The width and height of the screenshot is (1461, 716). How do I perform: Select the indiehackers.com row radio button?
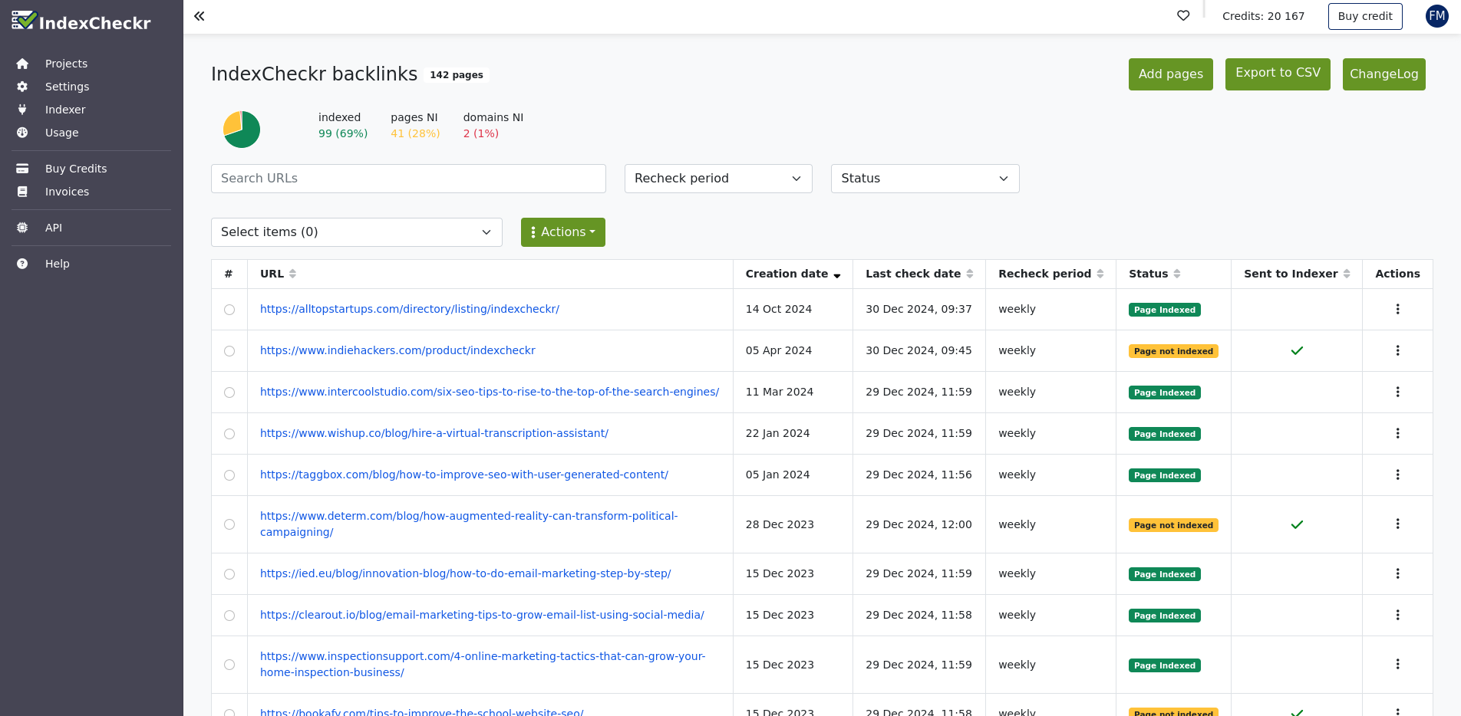coord(229,351)
